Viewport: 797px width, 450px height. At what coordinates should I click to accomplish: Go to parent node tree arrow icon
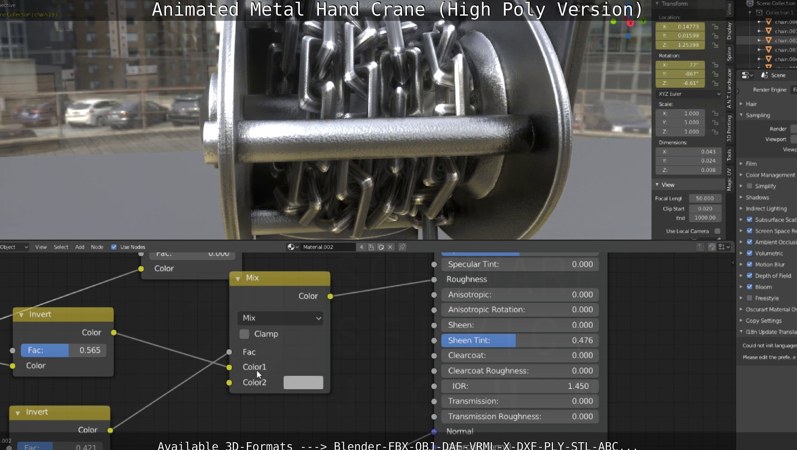pos(700,247)
